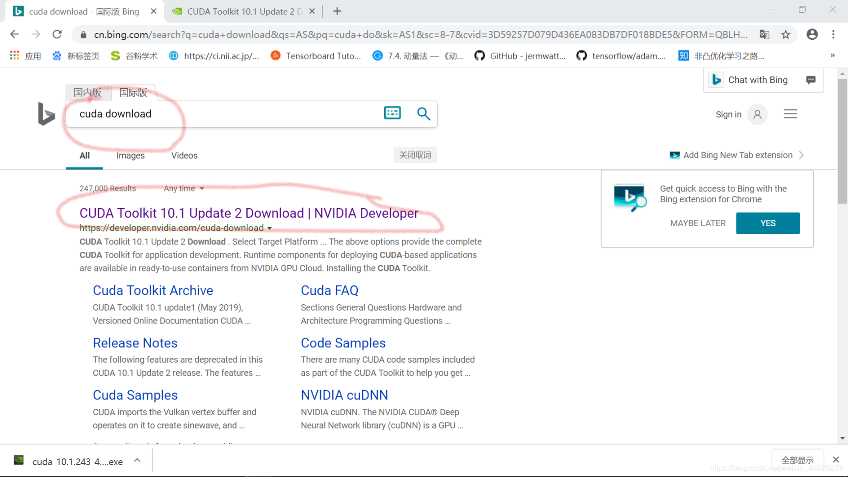Open the Cuda Toolkit Archive link
The image size is (848, 477).
(153, 291)
